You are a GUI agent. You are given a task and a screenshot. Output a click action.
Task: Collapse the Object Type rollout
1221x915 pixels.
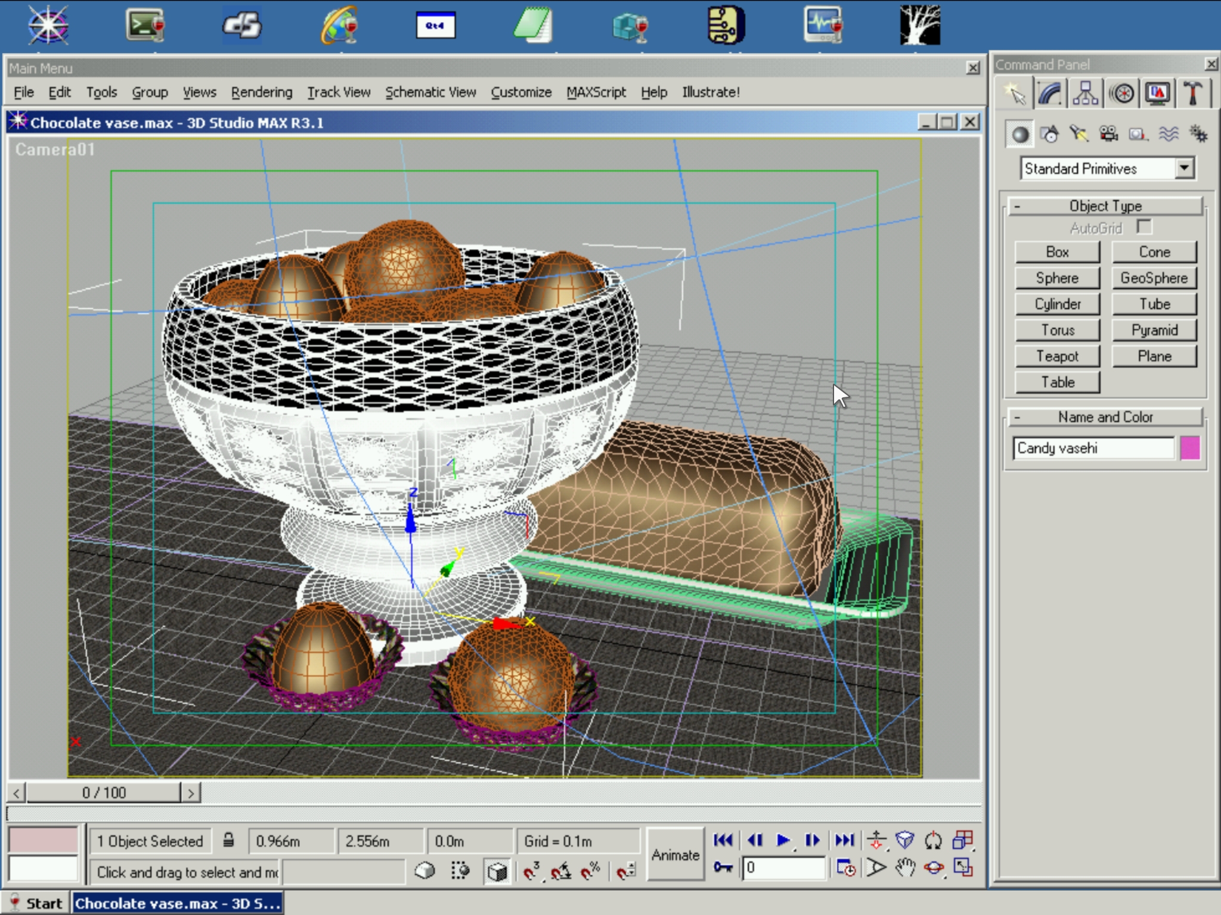tap(1105, 206)
